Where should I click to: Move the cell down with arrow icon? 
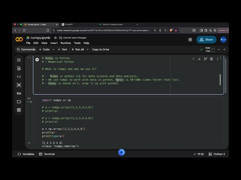click(x=199, y=59)
